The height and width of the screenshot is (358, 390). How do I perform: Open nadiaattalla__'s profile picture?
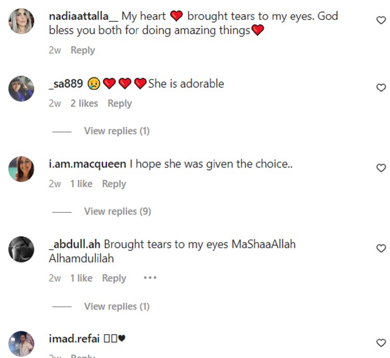[21, 21]
